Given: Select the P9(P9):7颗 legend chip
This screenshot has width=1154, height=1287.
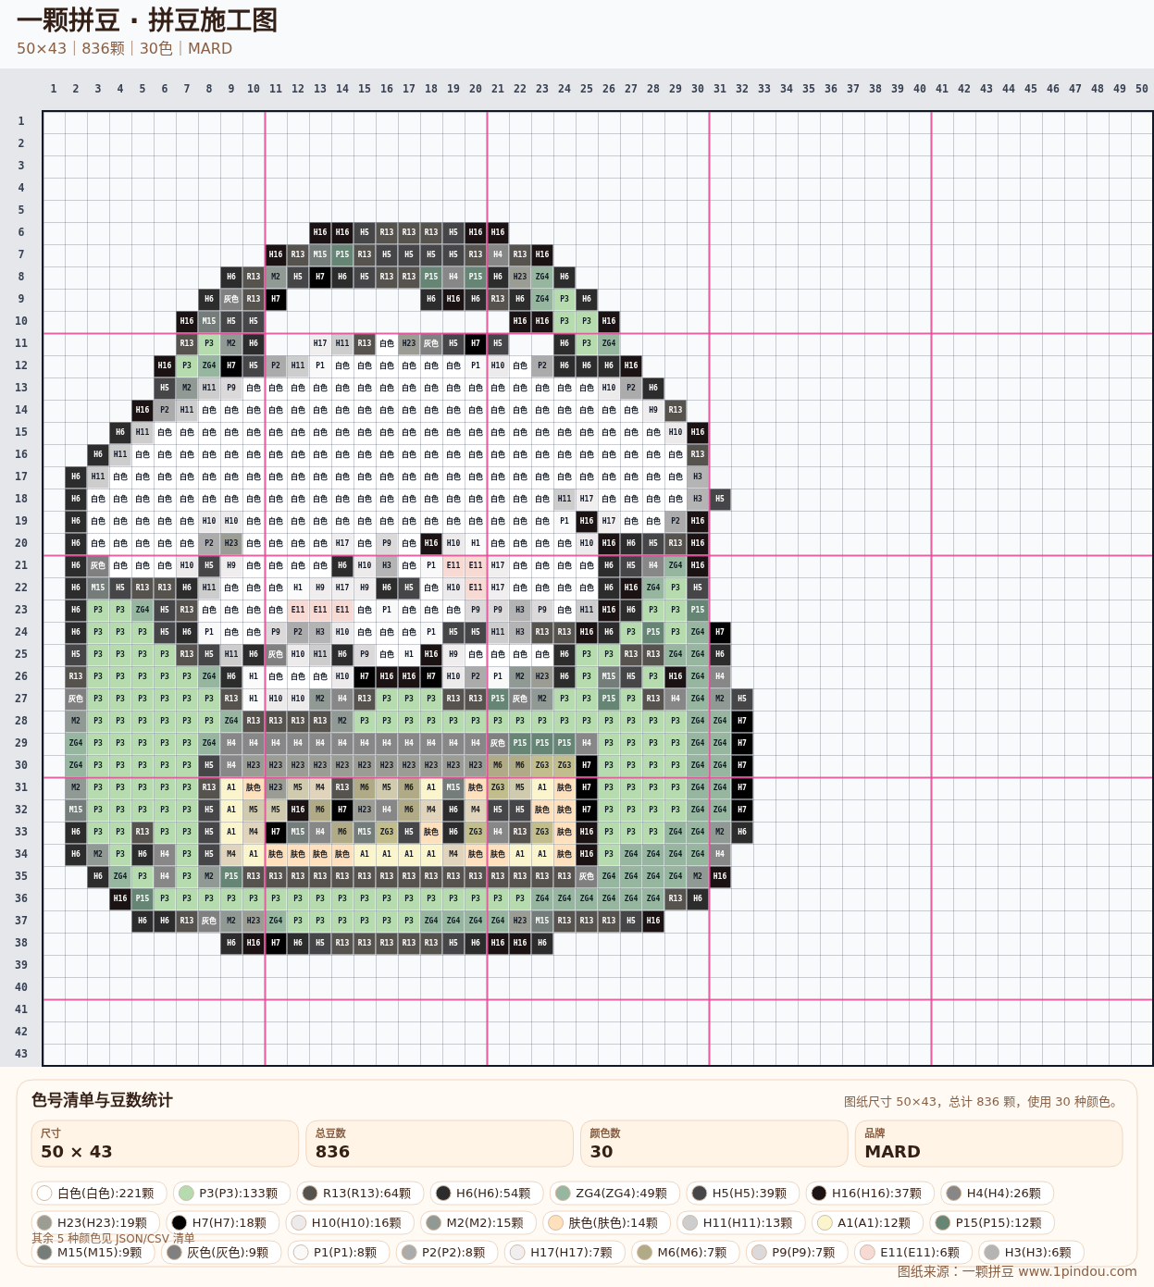Looking at the screenshot, I should click(x=797, y=1253).
